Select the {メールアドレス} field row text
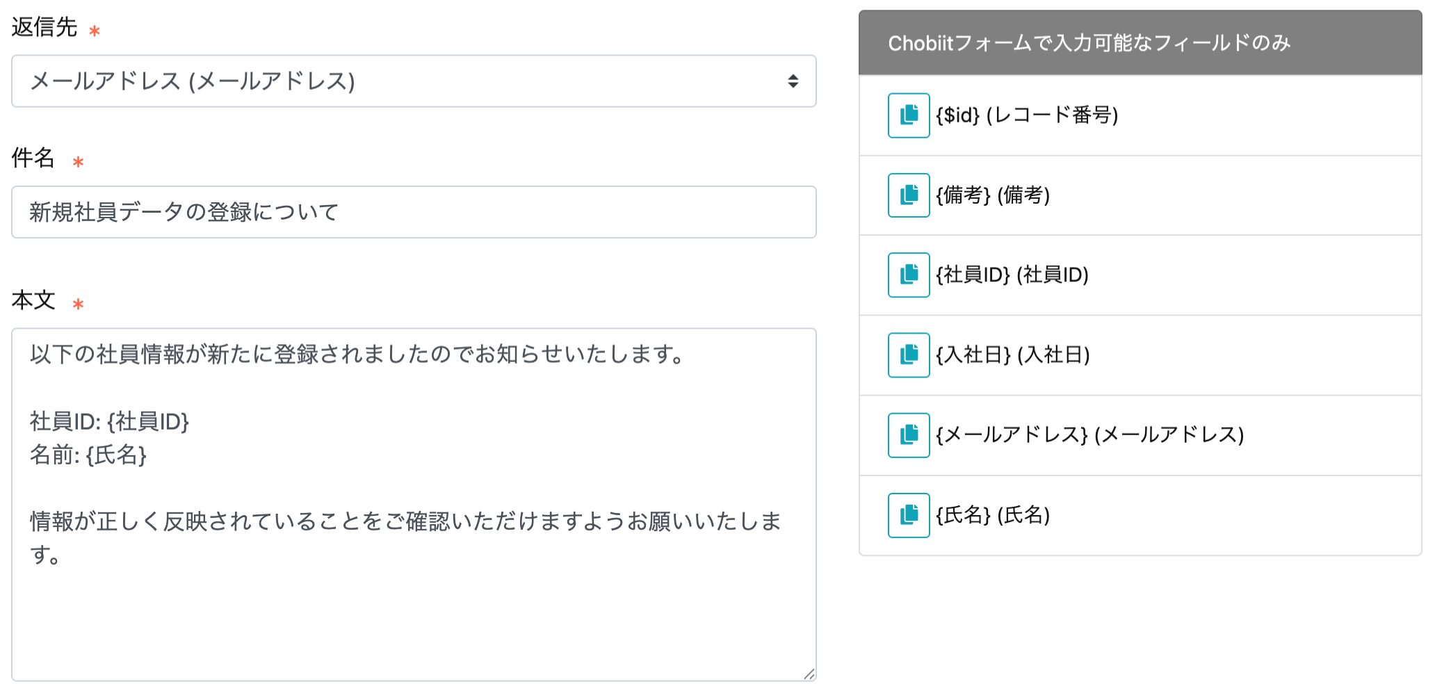 pos(1090,435)
